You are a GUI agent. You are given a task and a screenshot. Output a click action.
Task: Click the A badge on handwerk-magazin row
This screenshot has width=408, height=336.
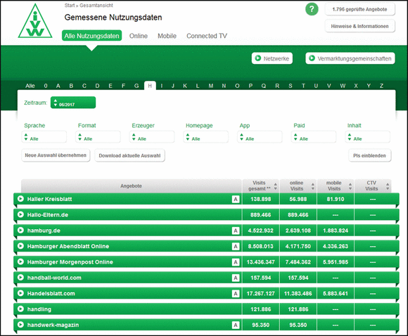point(236,325)
